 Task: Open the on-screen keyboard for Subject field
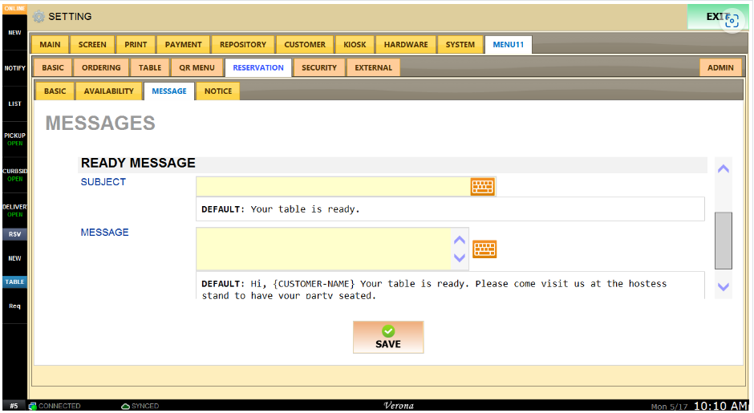(482, 187)
